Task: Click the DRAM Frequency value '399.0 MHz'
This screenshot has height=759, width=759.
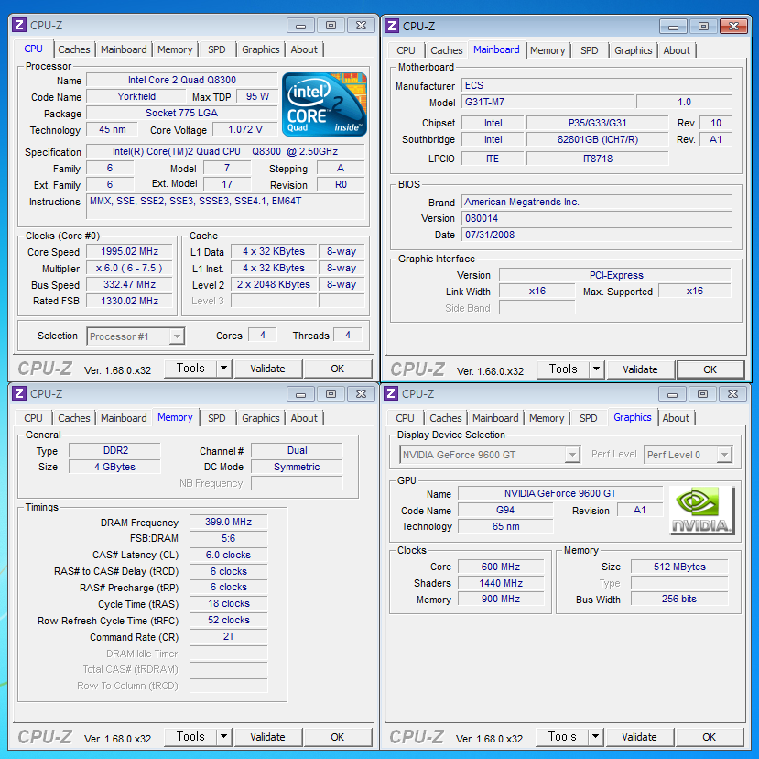Action: 229,522
